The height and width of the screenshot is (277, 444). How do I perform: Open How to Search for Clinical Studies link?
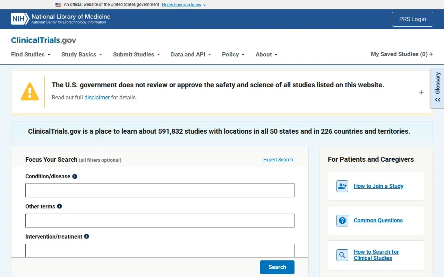376,255
